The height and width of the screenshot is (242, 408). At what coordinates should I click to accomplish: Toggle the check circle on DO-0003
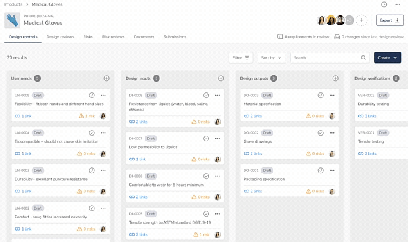[x=321, y=96]
